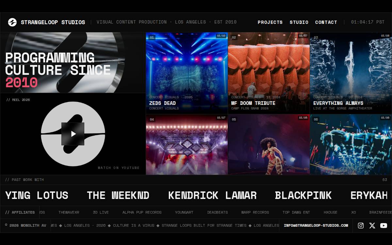The height and width of the screenshot is (245, 392).
Task: Click the Strangeloop Studios logo icon
Action: [x=12, y=22]
